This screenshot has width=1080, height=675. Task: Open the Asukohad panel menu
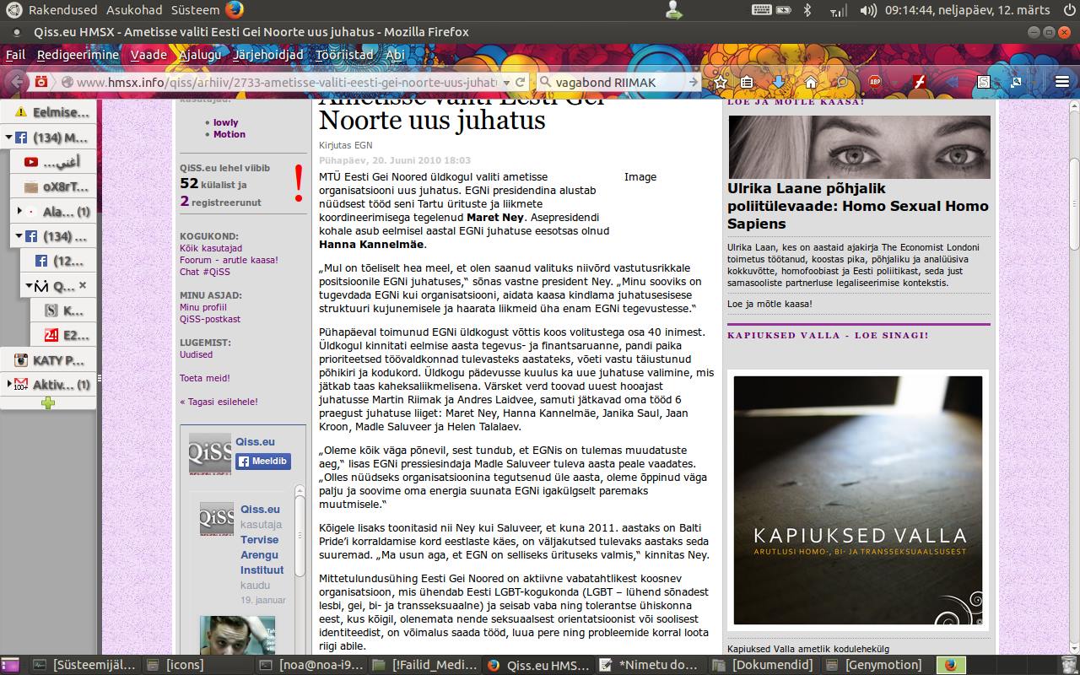click(134, 10)
